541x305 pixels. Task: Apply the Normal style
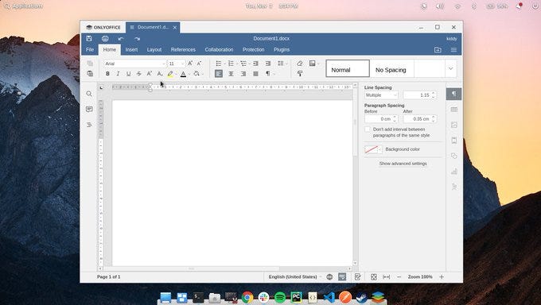coord(348,68)
